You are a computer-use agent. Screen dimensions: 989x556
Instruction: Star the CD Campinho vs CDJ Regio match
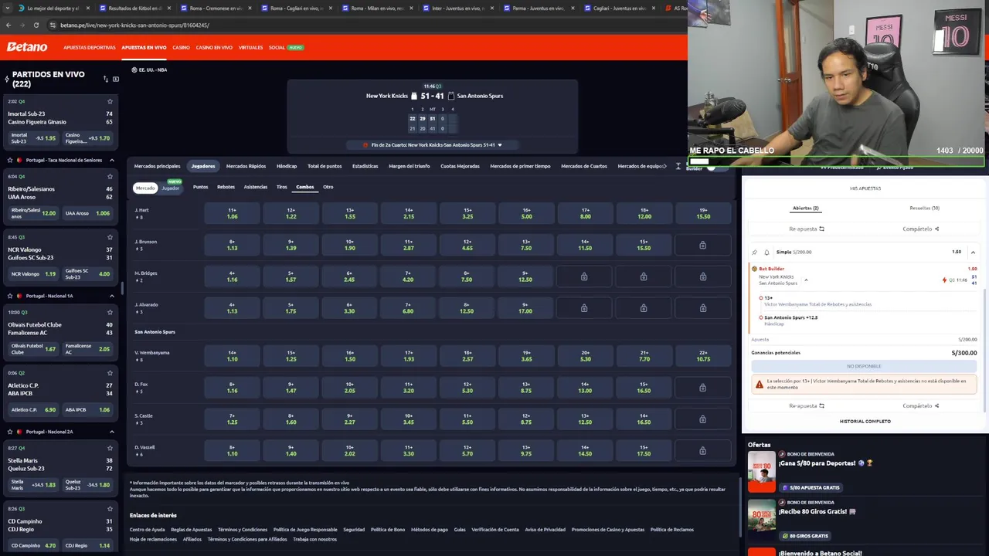[x=110, y=509]
